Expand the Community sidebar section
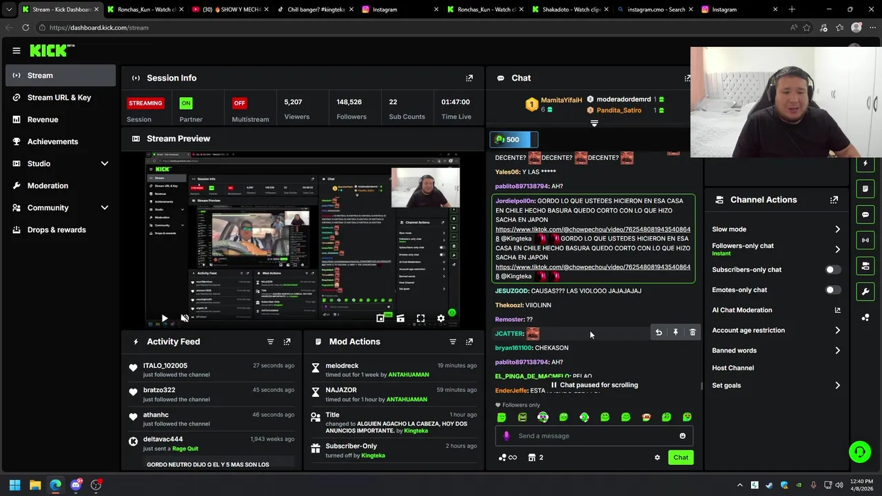This screenshot has height=496, width=882. [105, 208]
